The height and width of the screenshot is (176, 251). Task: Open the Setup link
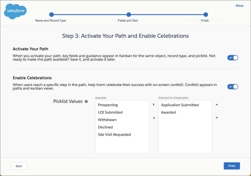tap(239, 6)
